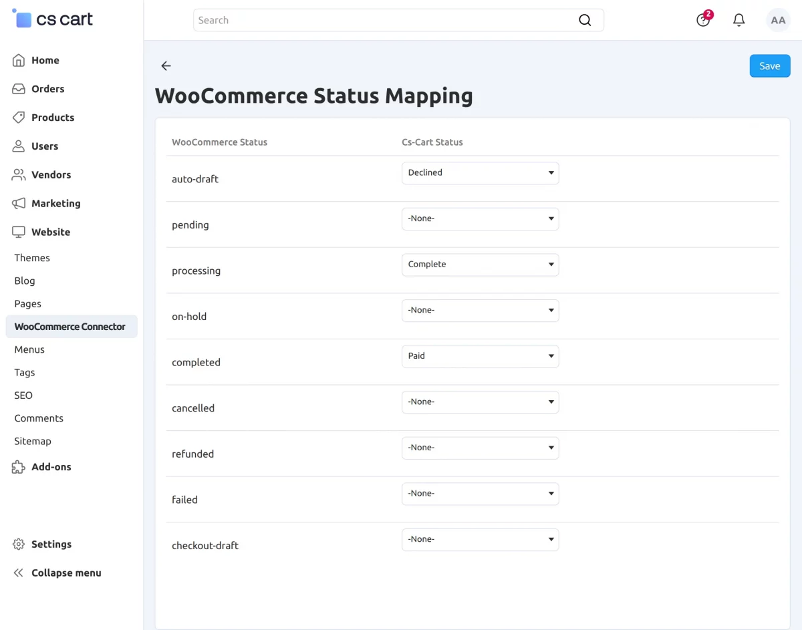Open the SEO submenu item
Screen dimensions: 802x630
pos(23,396)
